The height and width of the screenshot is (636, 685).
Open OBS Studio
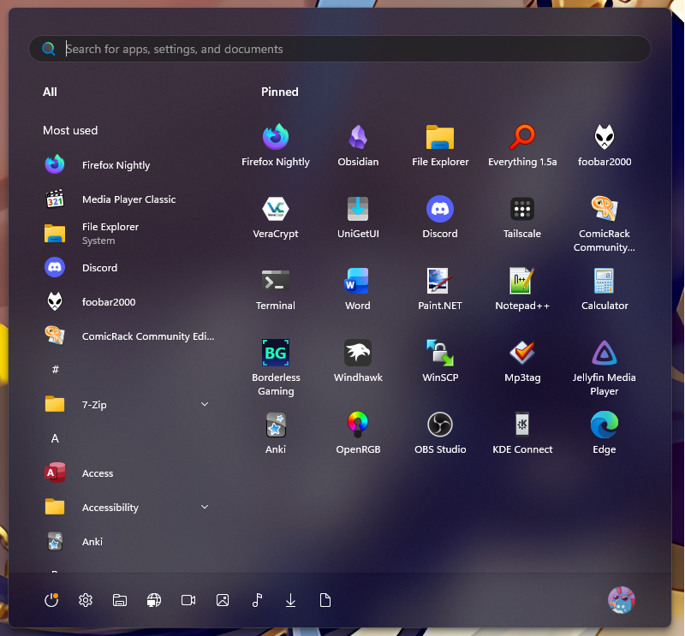[440, 433]
